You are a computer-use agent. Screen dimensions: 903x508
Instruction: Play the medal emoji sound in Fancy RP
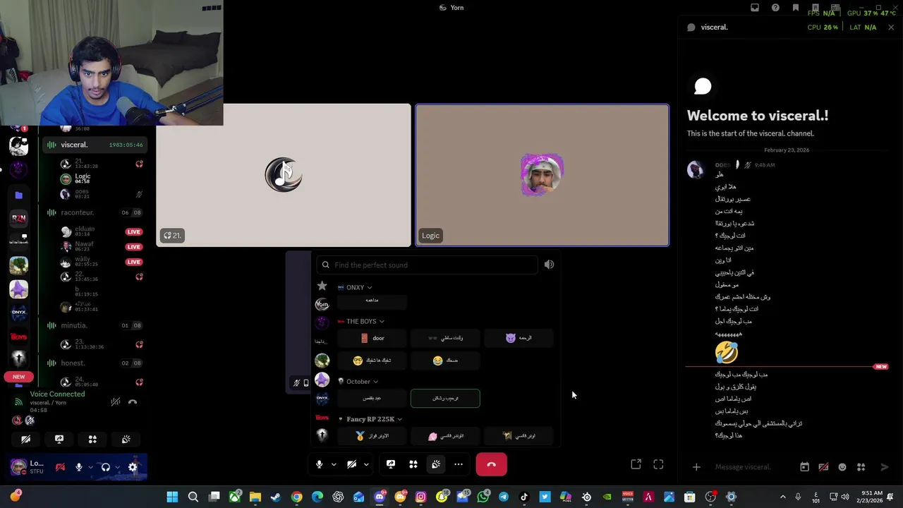(372, 436)
